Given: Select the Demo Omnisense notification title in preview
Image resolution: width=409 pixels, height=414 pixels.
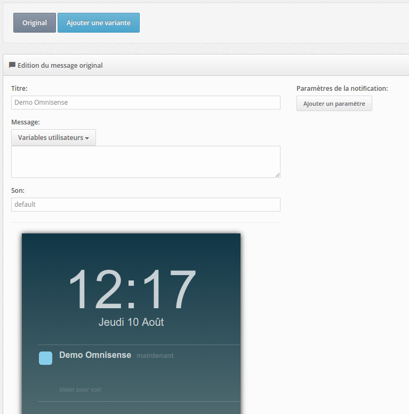Looking at the screenshot, I should (x=95, y=355).
